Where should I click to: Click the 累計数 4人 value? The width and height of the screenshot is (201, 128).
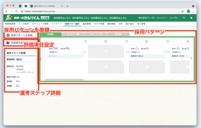point(18,81)
